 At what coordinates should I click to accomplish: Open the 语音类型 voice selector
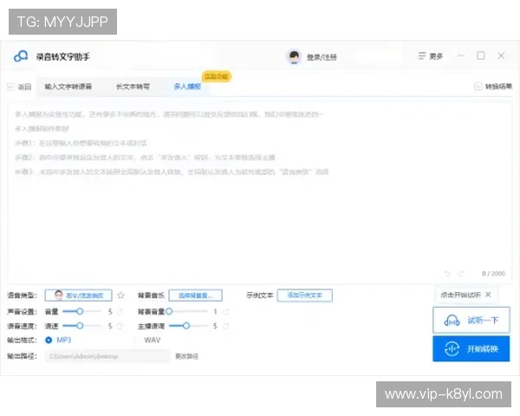click(x=78, y=296)
